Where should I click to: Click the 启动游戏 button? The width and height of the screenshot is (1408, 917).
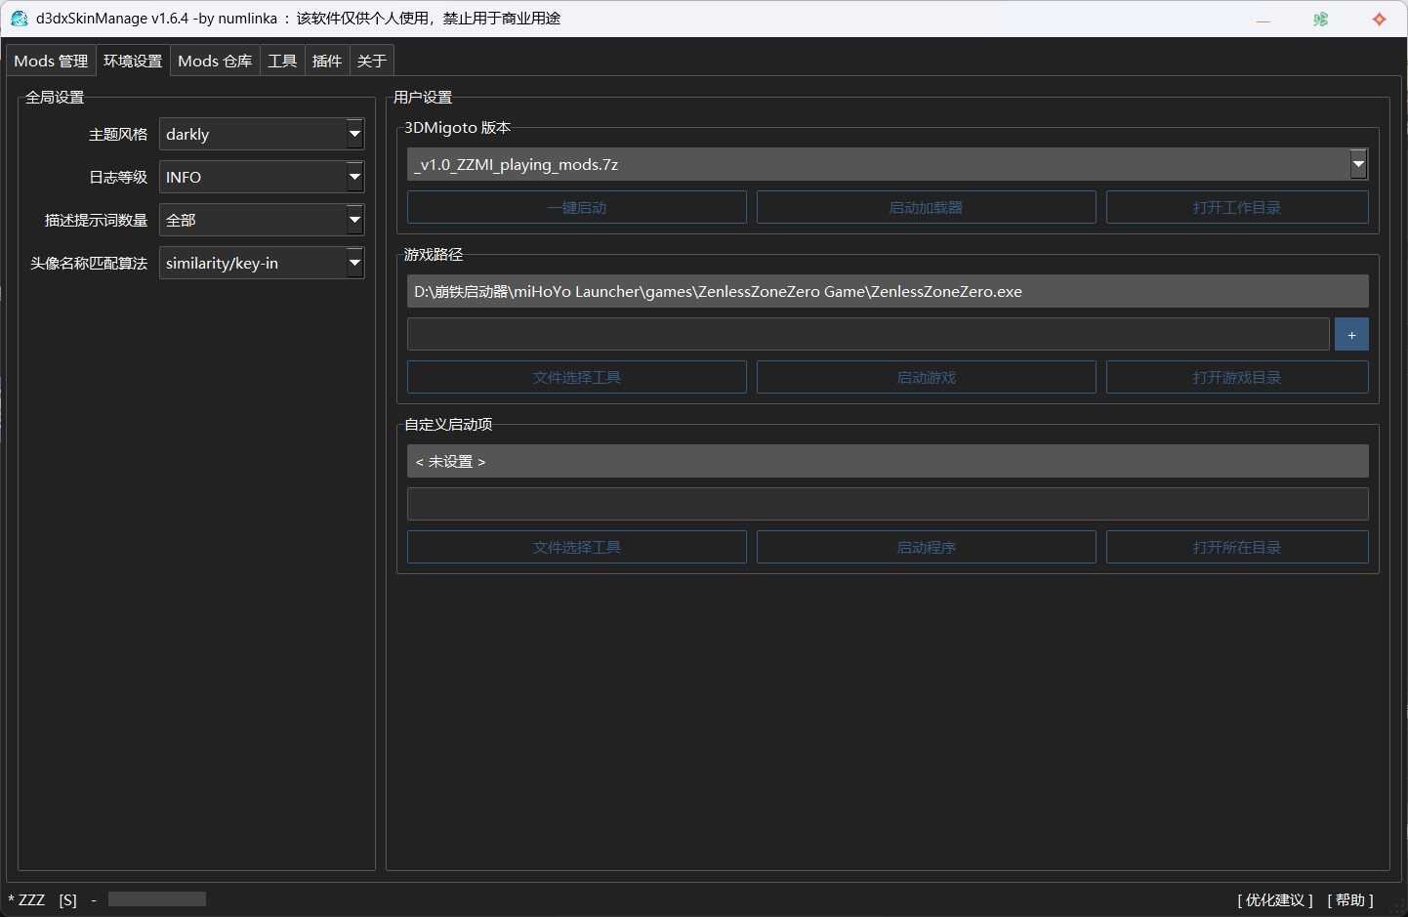pyautogui.click(x=927, y=377)
